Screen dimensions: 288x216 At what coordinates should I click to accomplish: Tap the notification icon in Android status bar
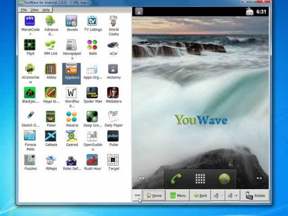139,11
